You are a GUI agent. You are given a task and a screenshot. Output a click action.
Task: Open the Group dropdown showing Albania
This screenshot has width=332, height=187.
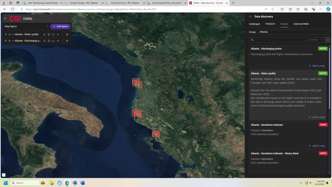pos(294,32)
